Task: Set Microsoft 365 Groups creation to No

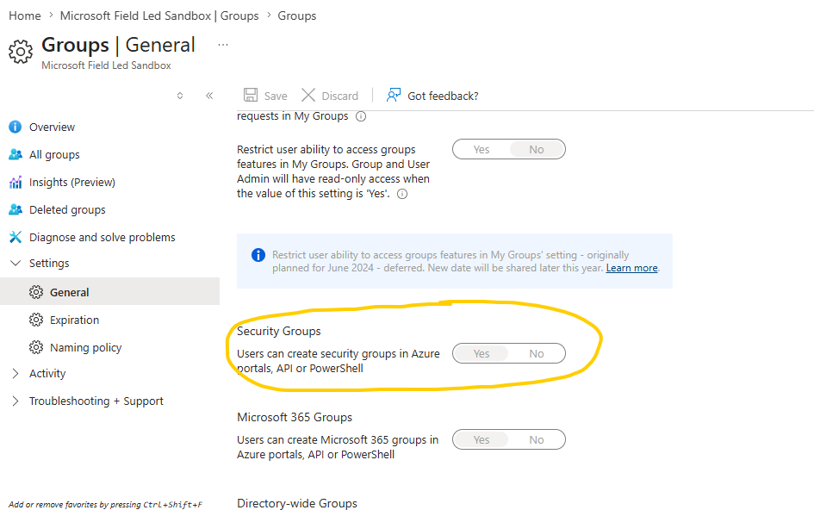Action: point(537,440)
